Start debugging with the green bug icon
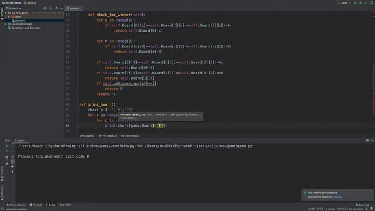 360,2
